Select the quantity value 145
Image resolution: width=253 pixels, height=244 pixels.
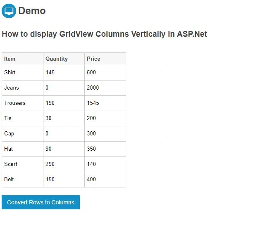(x=50, y=72)
